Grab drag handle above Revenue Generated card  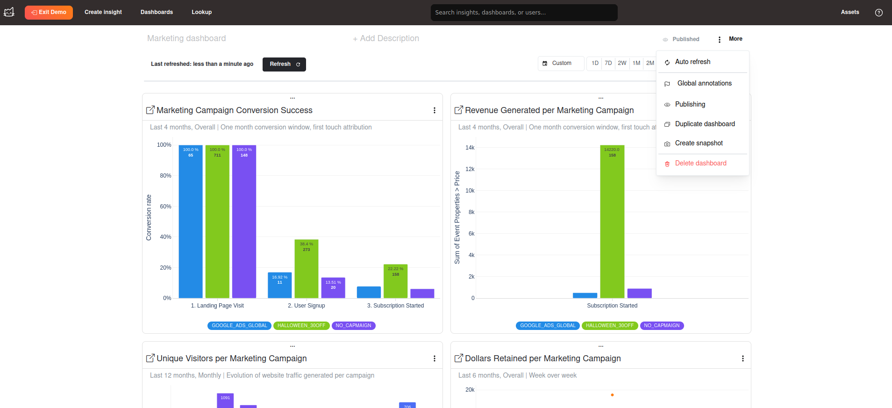coord(601,98)
